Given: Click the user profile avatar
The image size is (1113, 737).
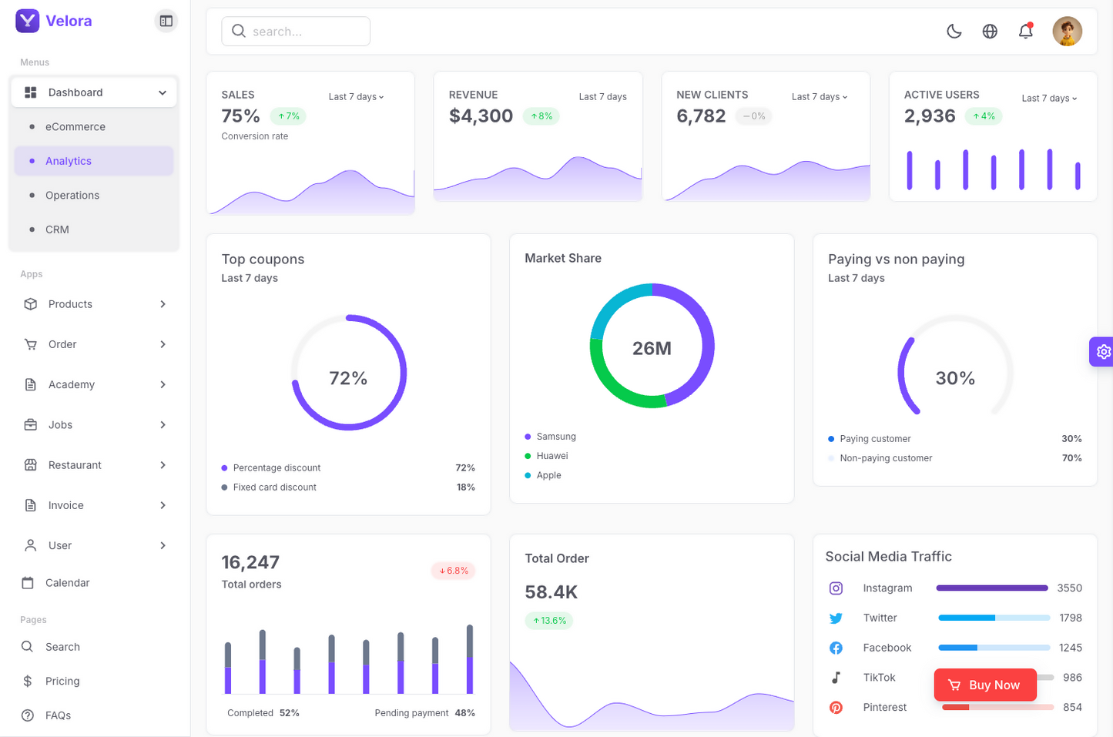Looking at the screenshot, I should (x=1067, y=32).
